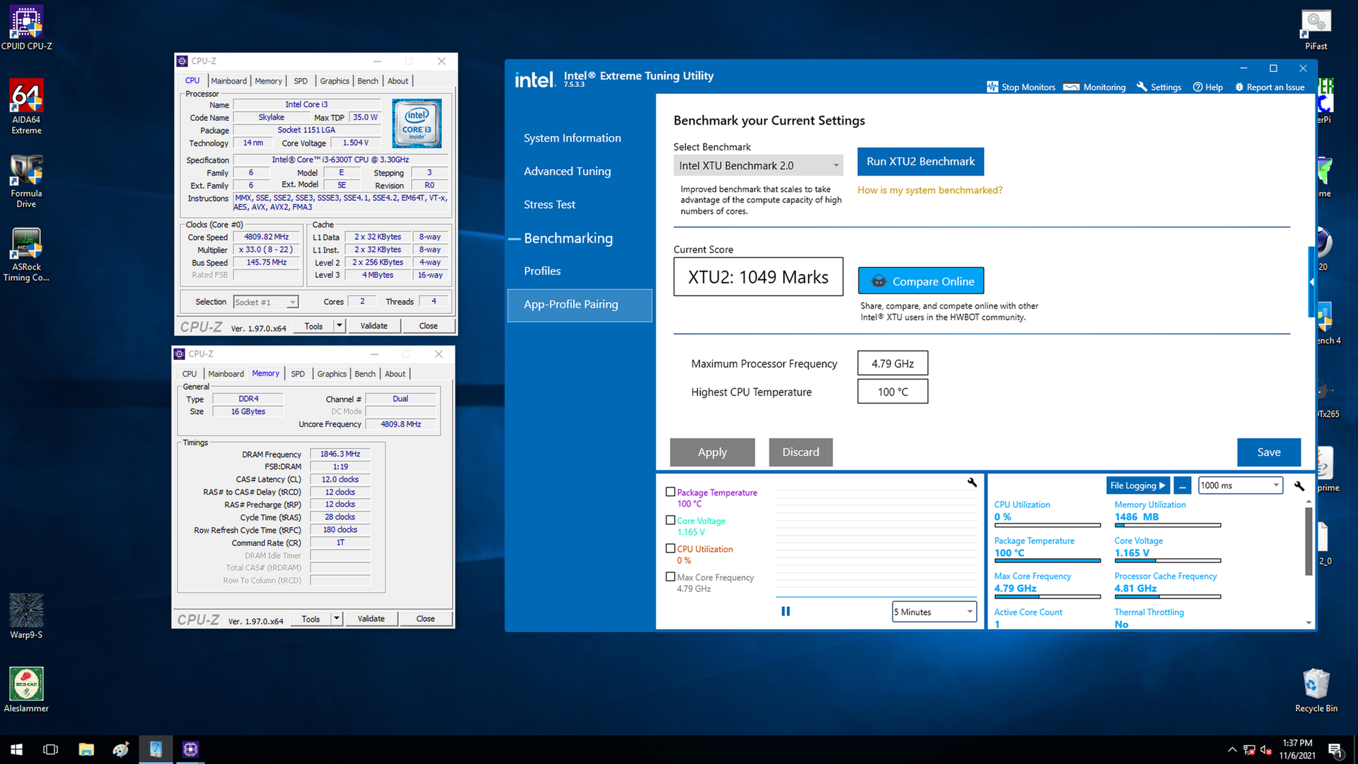Click the ellipsis button next to File Logging
1358x764 pixels.
point(1182,485)
